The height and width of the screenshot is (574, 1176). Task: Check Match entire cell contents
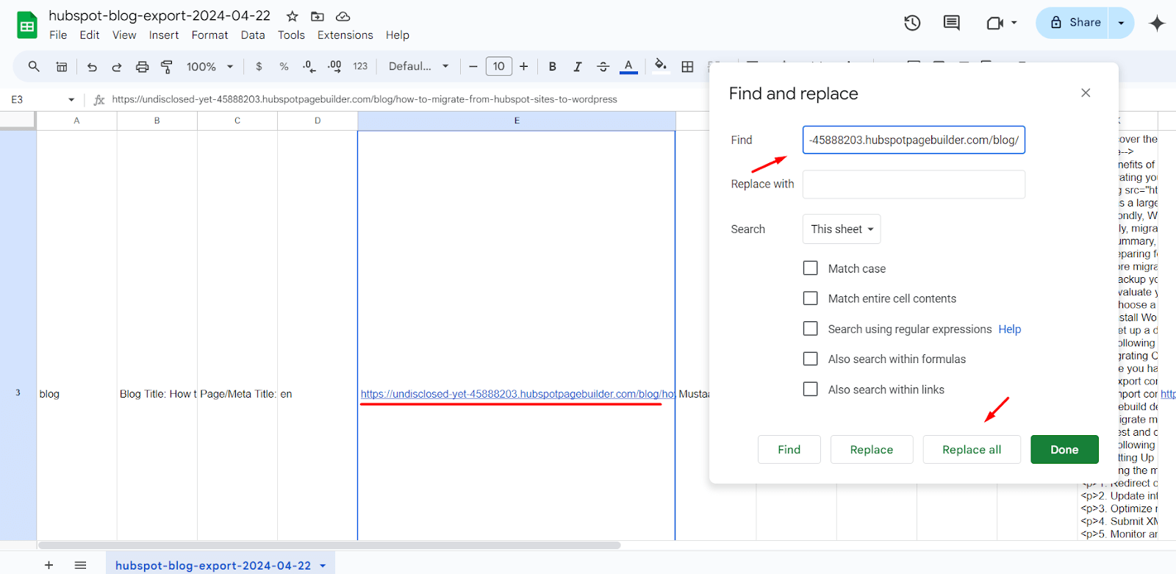coord(810,298)
